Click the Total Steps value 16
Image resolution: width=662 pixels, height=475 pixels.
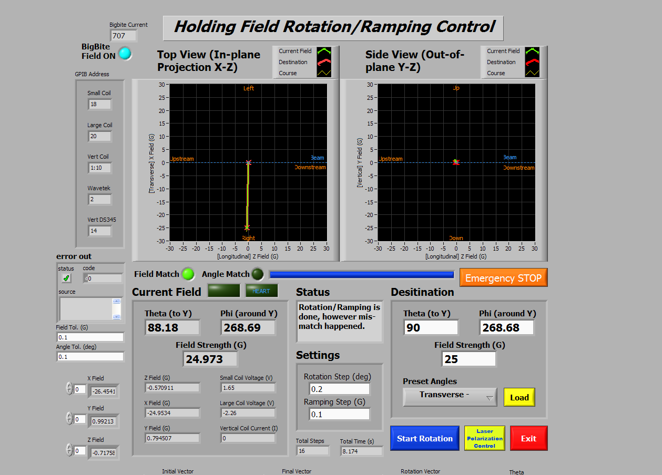(312, 451)
